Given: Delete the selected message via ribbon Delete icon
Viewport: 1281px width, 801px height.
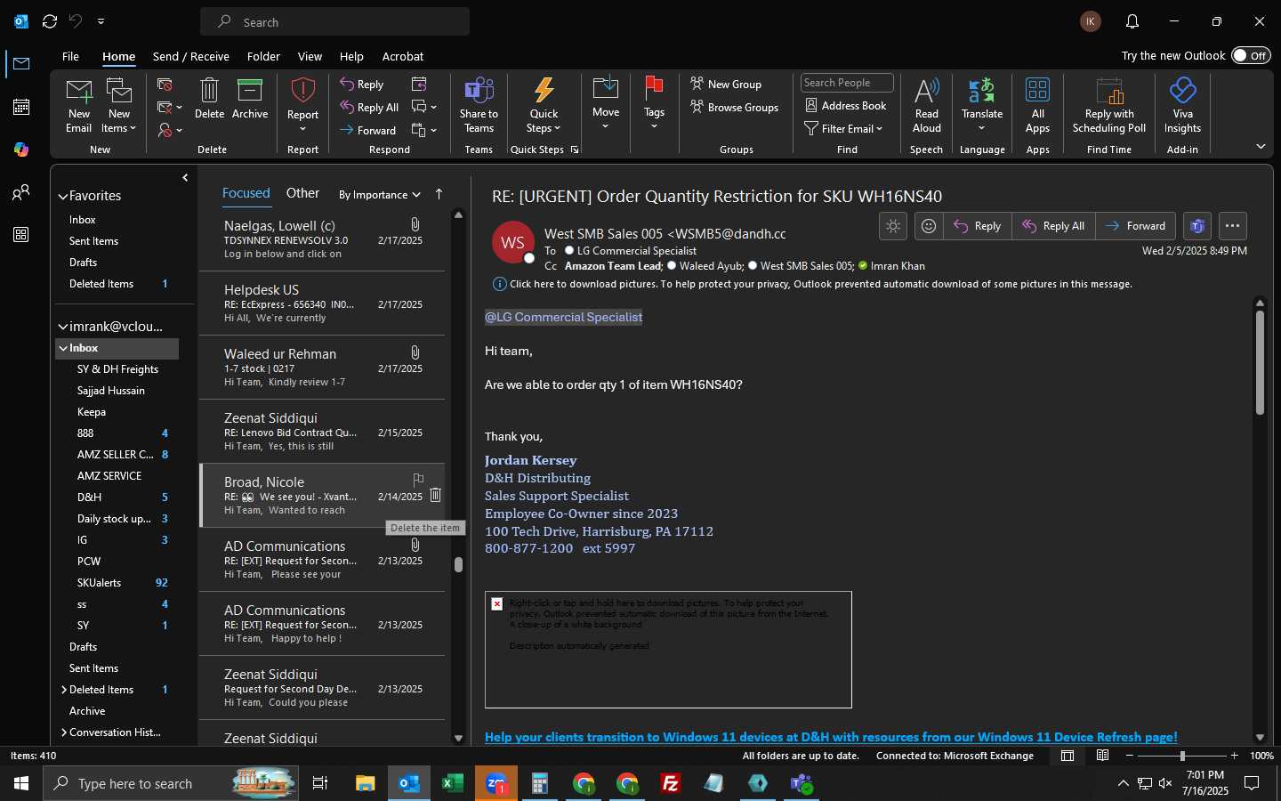Looking at the screenshot, I should [x=209, y=98].
